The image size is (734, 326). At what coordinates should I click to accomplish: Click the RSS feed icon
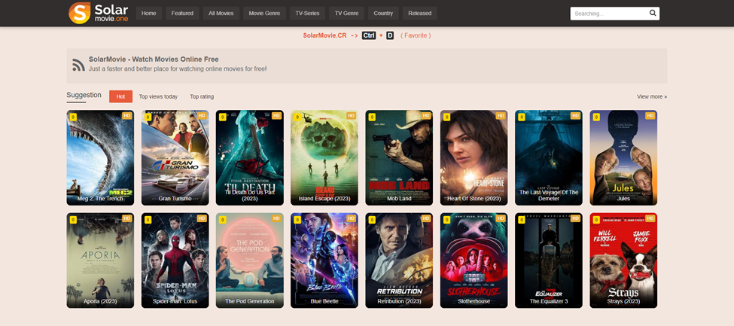tap(78, 65)
